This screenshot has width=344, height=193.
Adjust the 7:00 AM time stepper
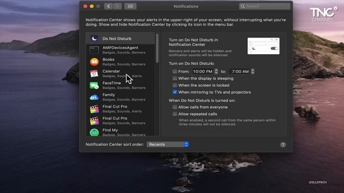tap(253, 71)
